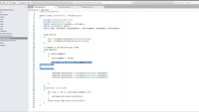The image size is (199, 112).
Task: Click the 'reels[2].constraints' assignment line
Action: 80,77
